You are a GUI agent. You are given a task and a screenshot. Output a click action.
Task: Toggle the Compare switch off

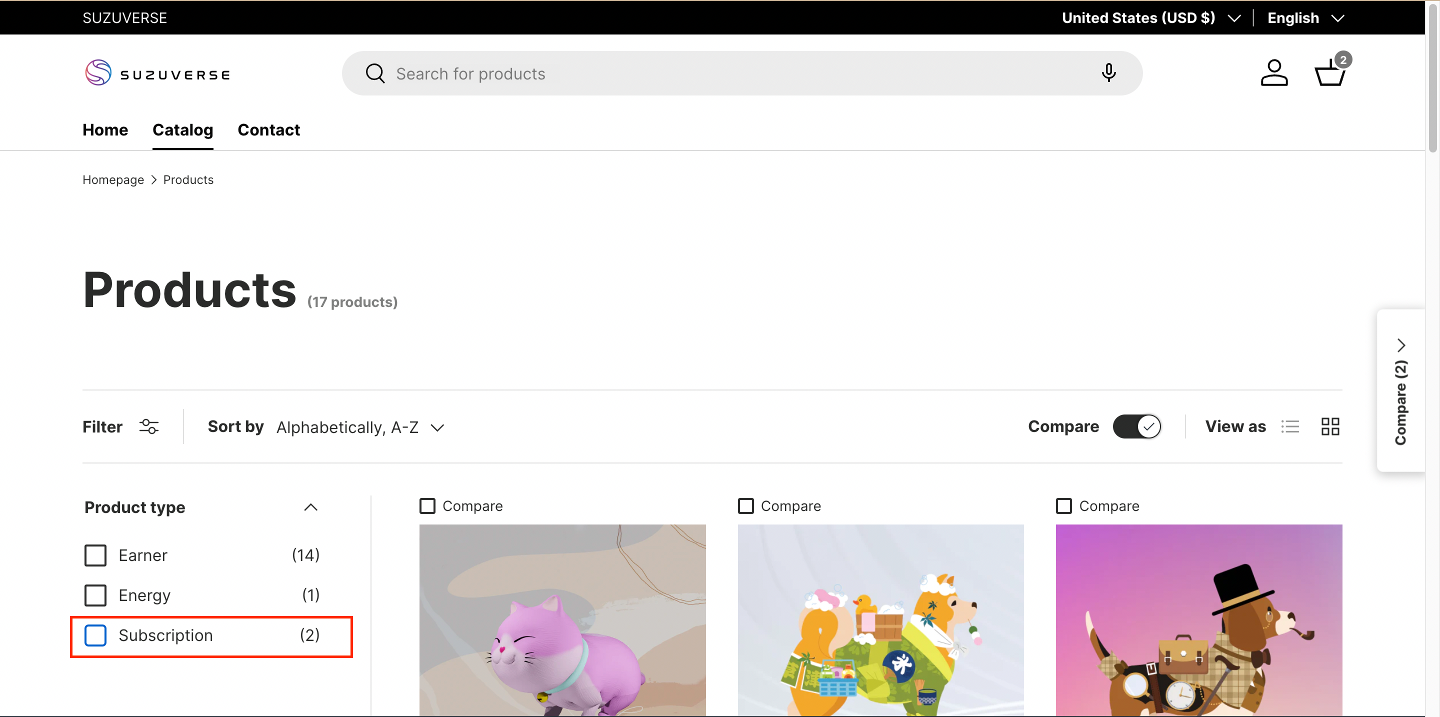coord(1136,426)
